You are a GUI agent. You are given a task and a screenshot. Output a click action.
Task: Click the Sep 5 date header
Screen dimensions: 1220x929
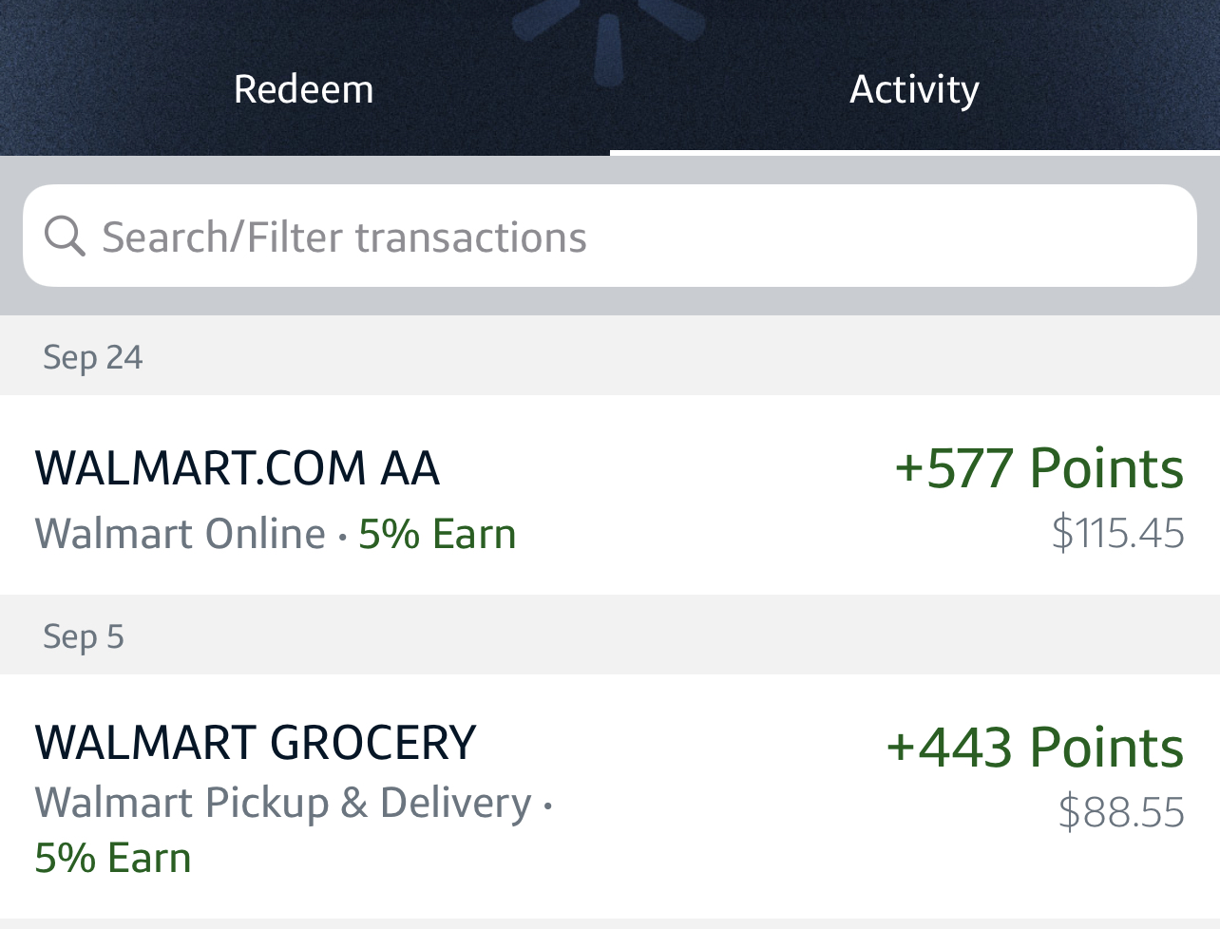coord(84,636)
